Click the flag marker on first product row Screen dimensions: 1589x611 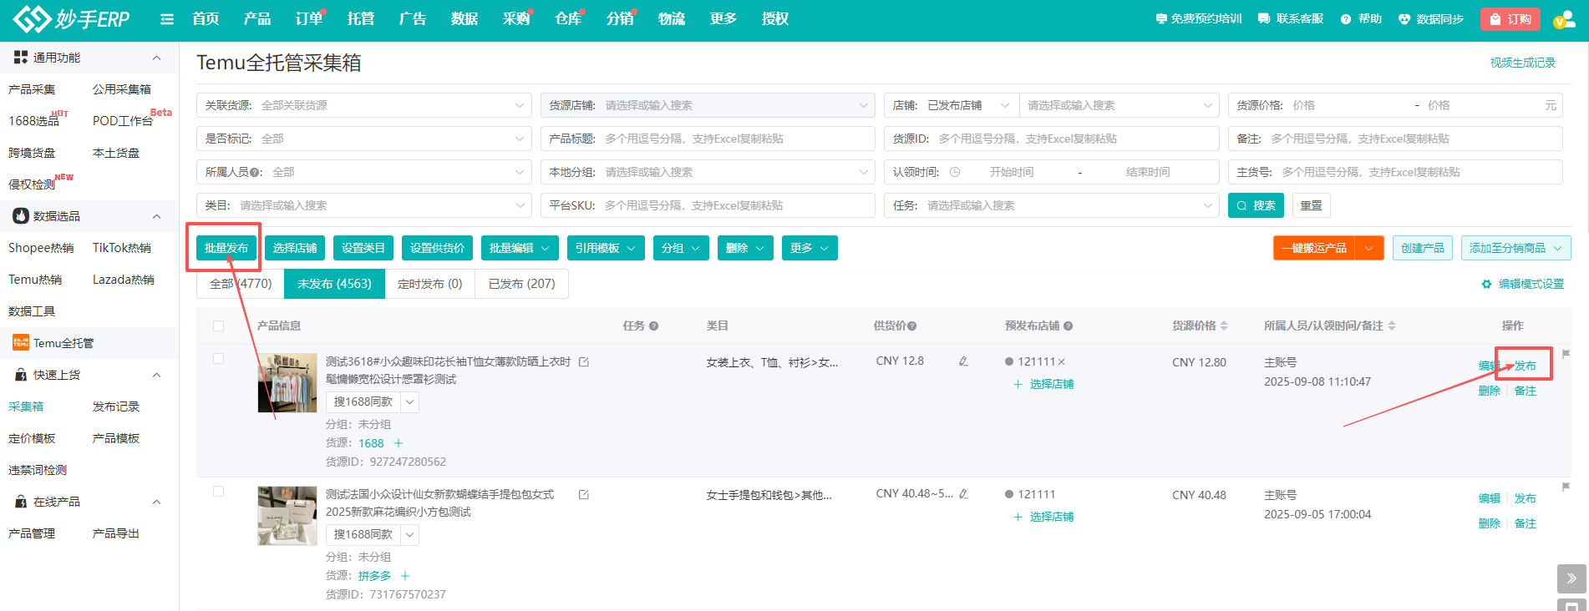(x=1566, y=355)
